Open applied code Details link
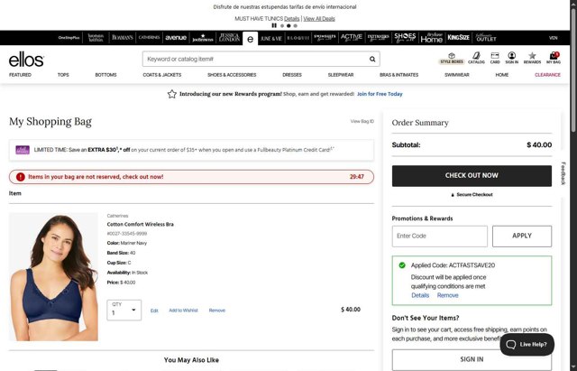The image size is (577, 371). click(420, 295)
